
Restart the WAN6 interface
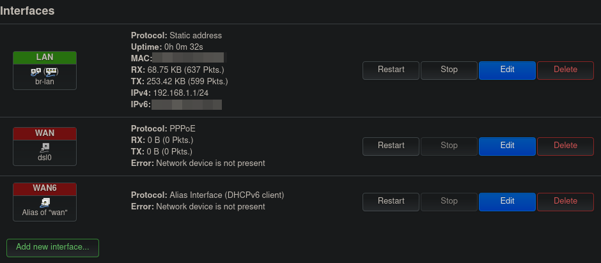pyautogui.click(x=391, y=202)
